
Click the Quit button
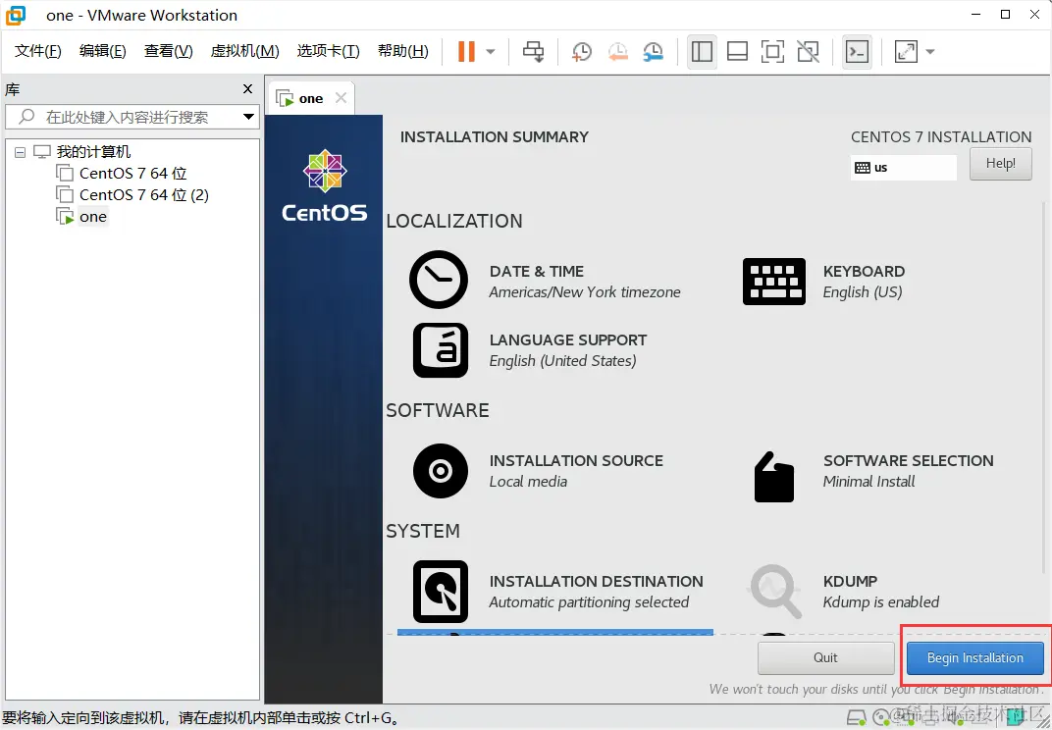[x=825, y=657]
